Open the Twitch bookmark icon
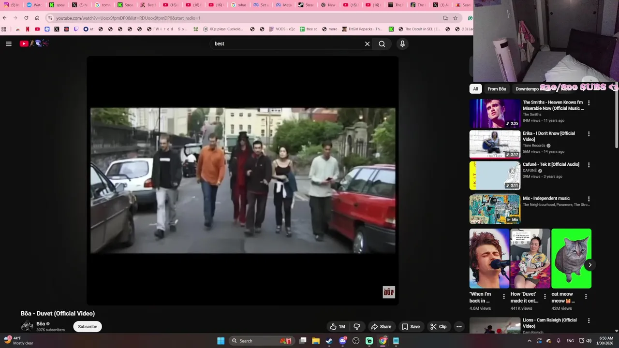 (76, 29)
